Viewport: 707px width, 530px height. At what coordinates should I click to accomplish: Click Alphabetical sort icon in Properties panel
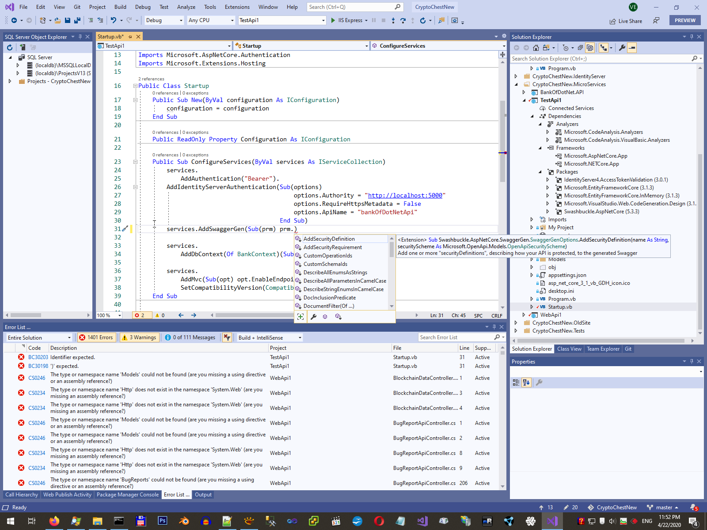click(x=526, y=382)
